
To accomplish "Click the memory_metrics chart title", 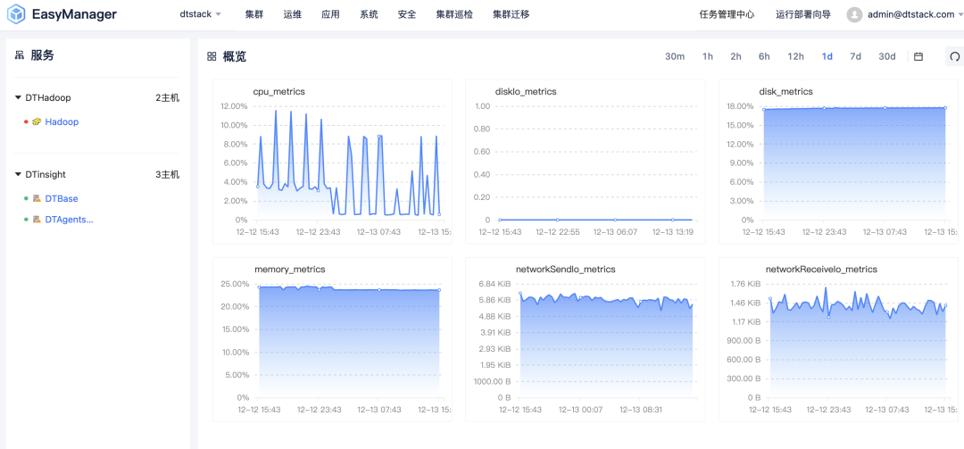I will coord(289,270).
